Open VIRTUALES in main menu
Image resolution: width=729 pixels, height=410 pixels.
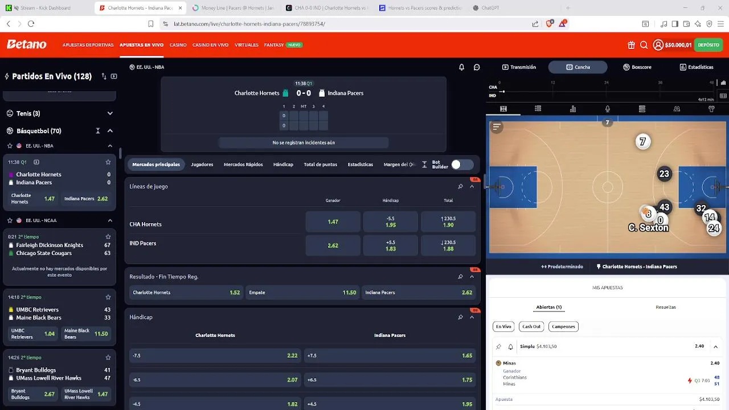coord(246,45)
